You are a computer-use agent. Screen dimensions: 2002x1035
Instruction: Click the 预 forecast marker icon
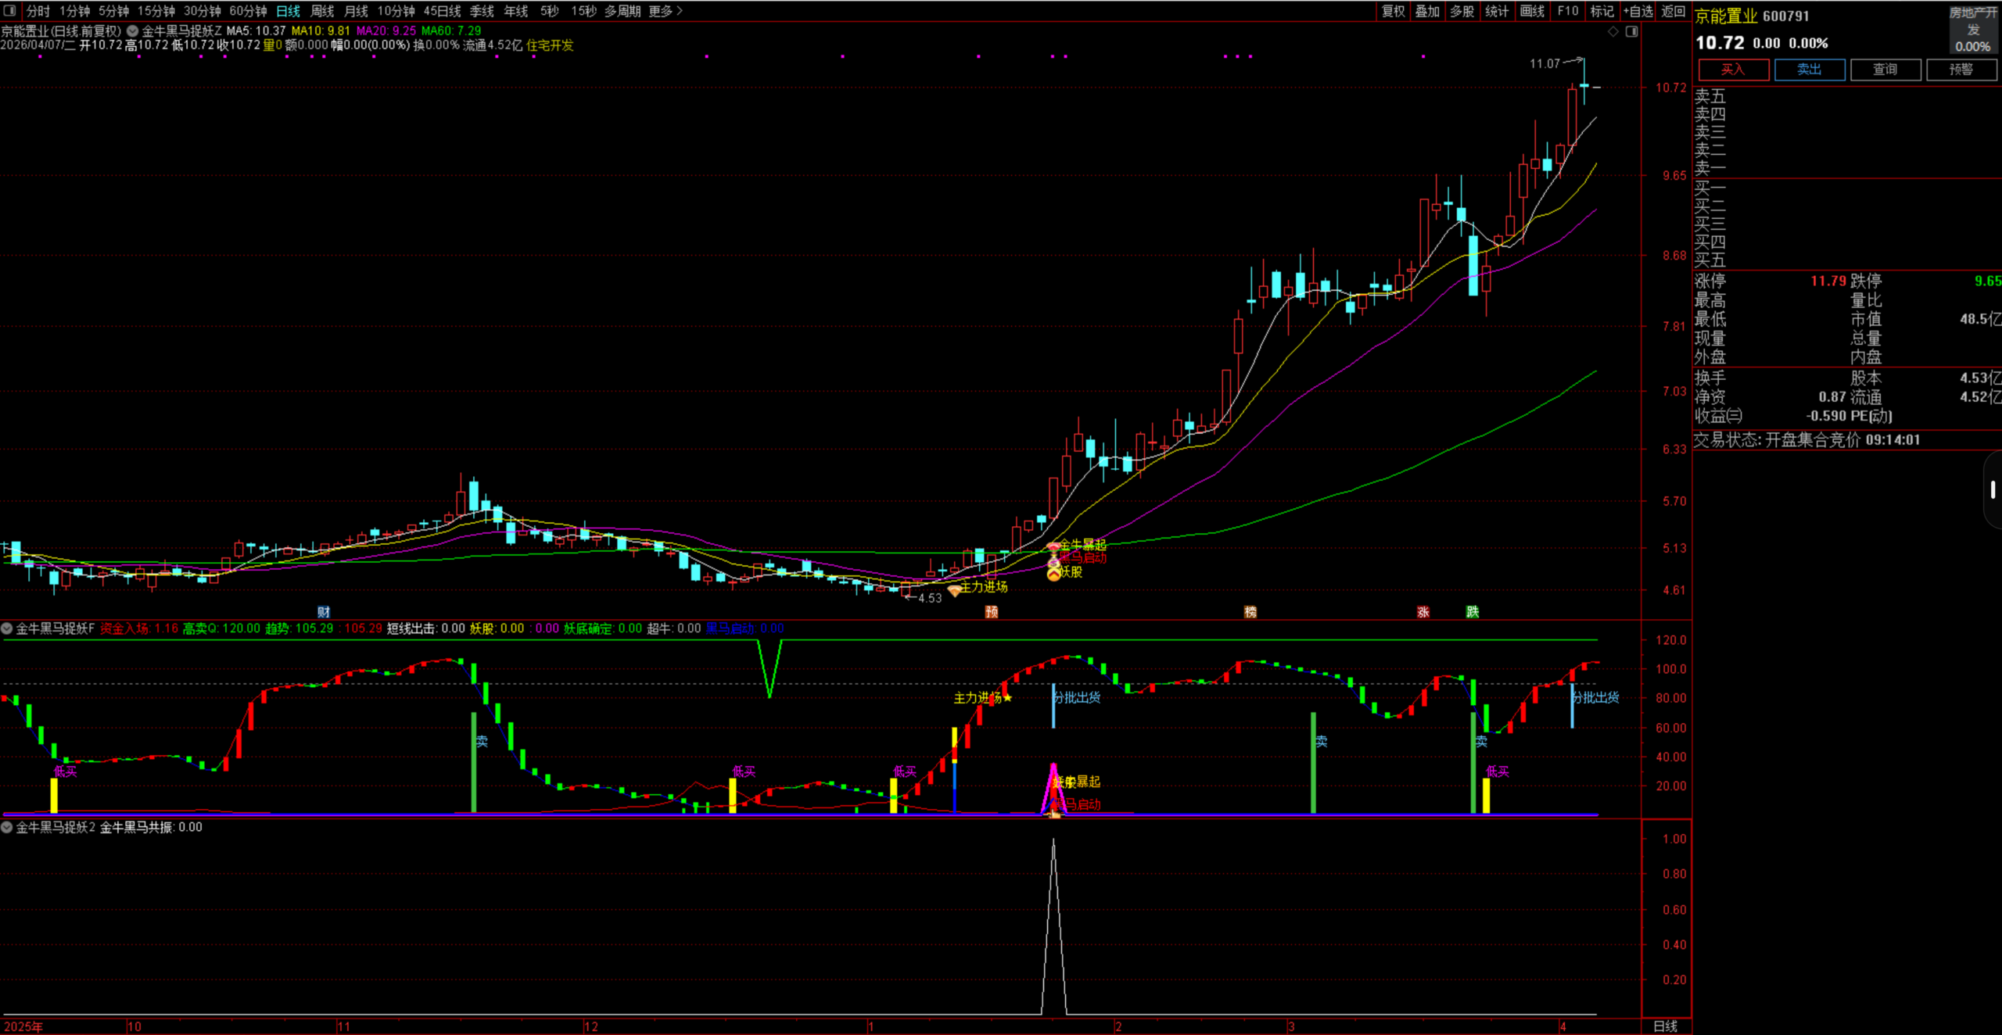tap(992, 611)
